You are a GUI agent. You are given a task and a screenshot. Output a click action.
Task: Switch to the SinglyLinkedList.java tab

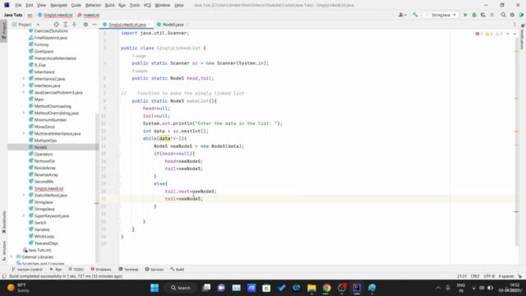[127, 25]
